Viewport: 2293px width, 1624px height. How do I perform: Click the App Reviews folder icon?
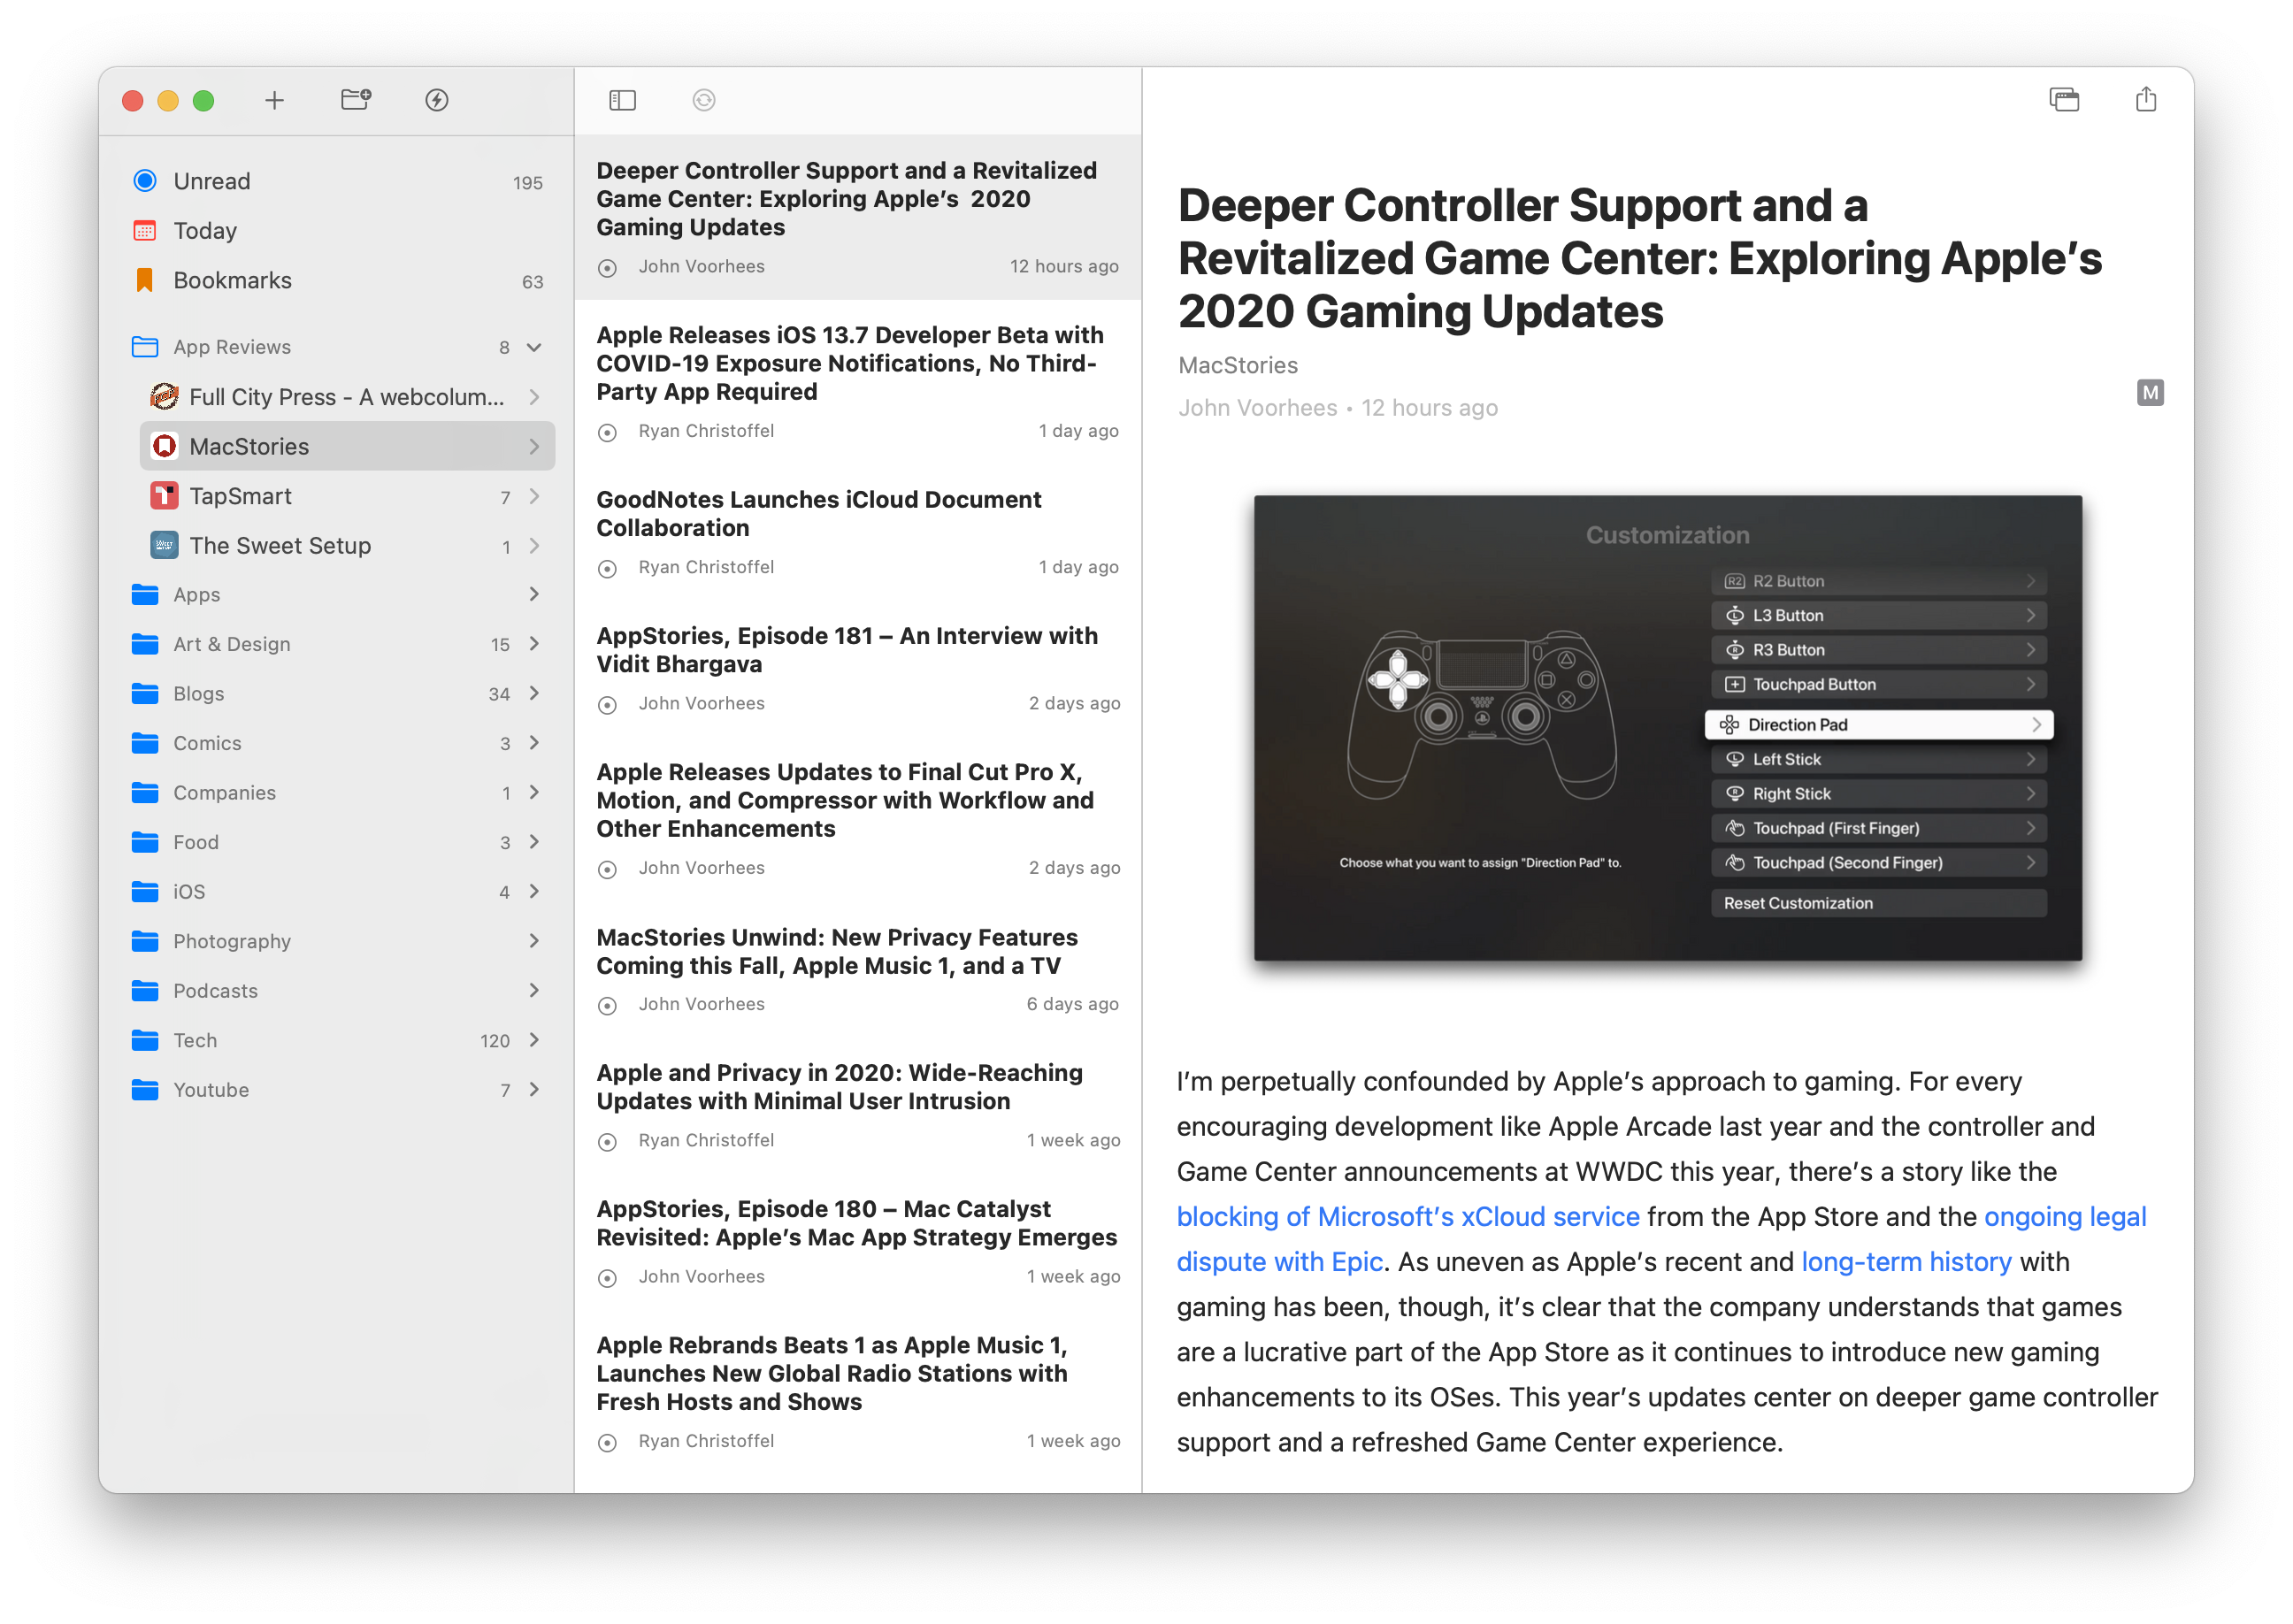tap(145, 347)
